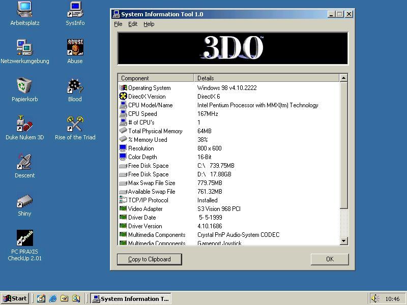The width and height of the screenshot is (407, 305).
Task: Click the 'S3 Vision 968 PCI' value
Action: coord(219,209)
